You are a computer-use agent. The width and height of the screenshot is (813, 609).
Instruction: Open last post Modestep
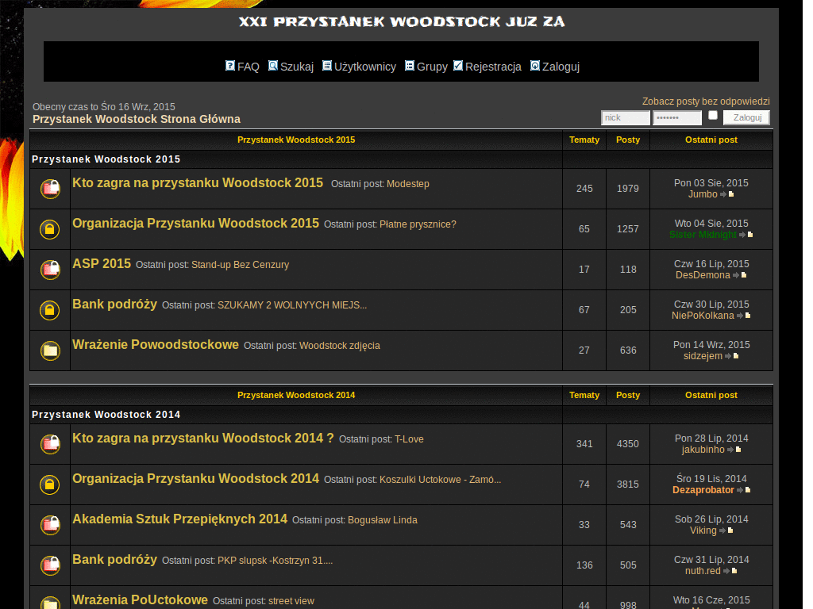point(408,184)
